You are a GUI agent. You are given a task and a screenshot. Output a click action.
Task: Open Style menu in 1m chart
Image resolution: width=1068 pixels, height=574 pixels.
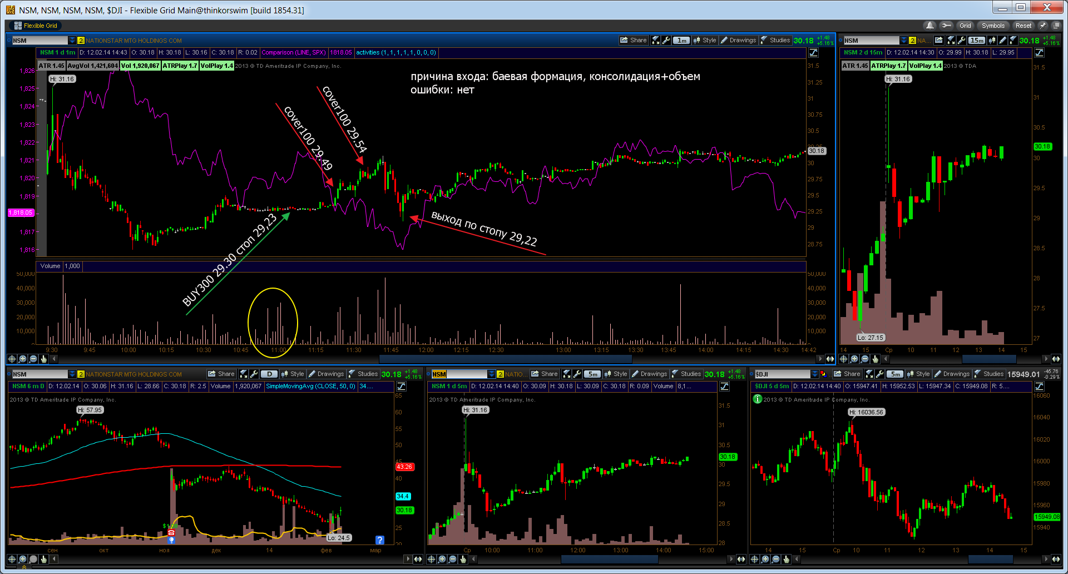click(705, 40)
